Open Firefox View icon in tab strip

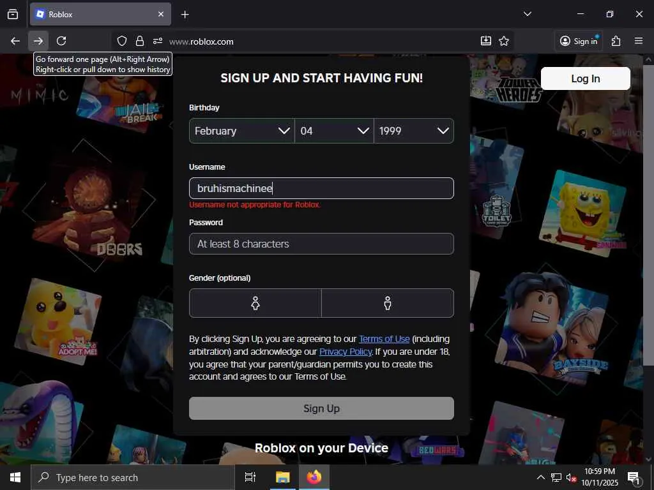tap(13, 14)
